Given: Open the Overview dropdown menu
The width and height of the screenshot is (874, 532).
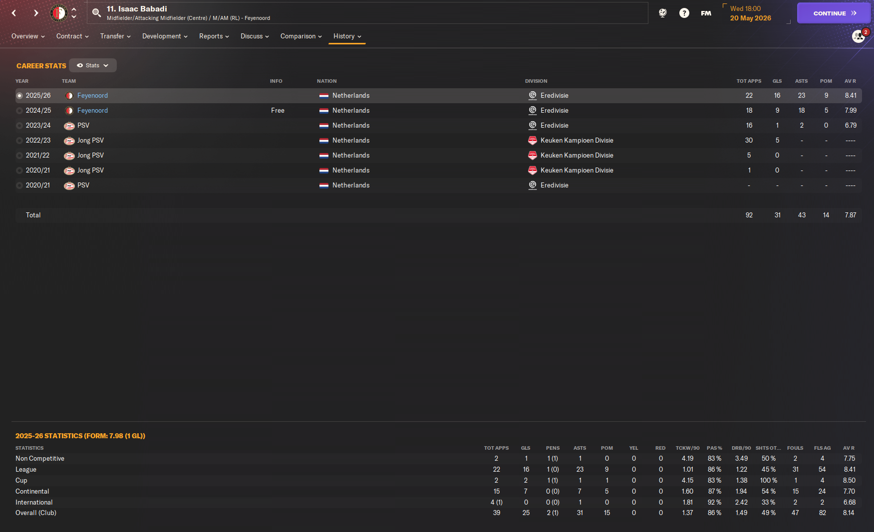Looking at the screenshot, I should click(x=28, y=36).
